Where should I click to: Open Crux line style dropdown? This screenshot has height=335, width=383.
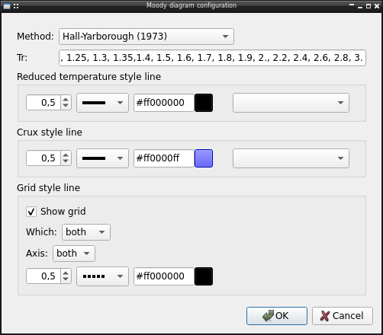102,158
